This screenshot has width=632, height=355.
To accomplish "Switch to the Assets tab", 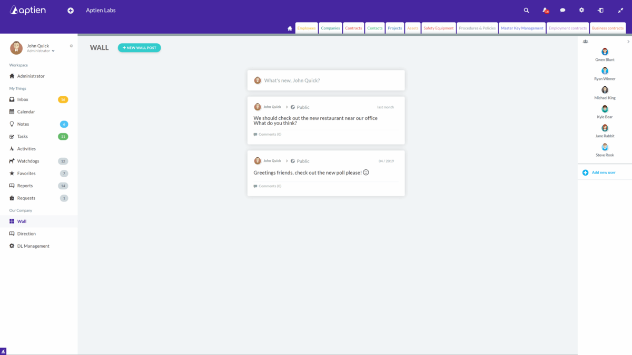I will tap(413, 28).
